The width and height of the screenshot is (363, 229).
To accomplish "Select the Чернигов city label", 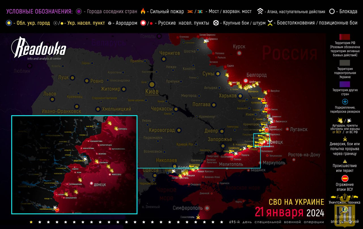I will pos(170,53).
